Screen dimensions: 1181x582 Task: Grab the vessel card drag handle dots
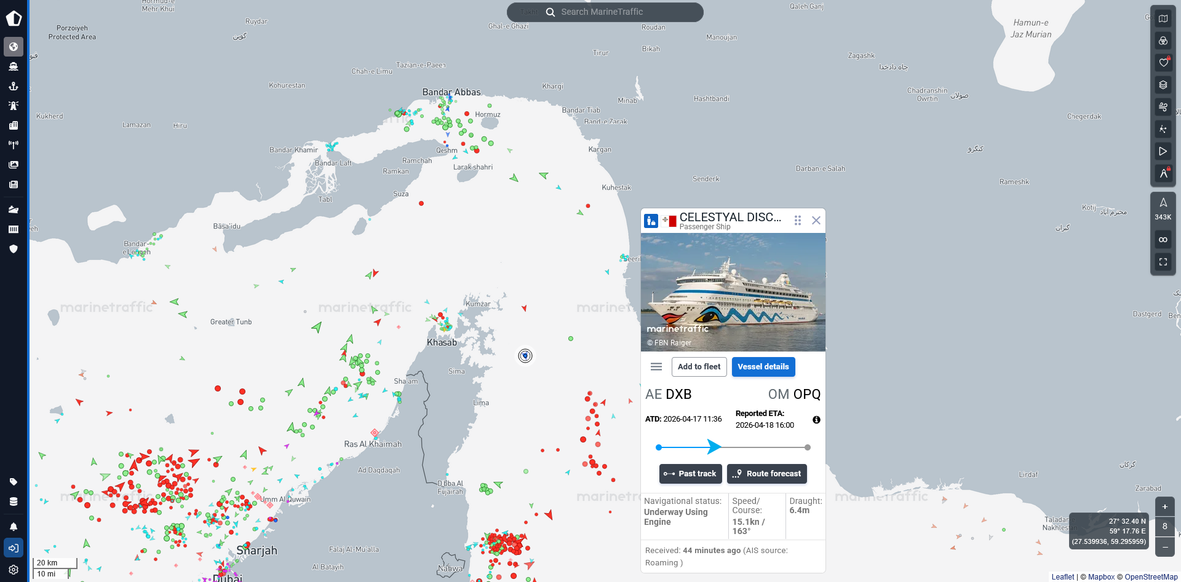pos(798,221)
